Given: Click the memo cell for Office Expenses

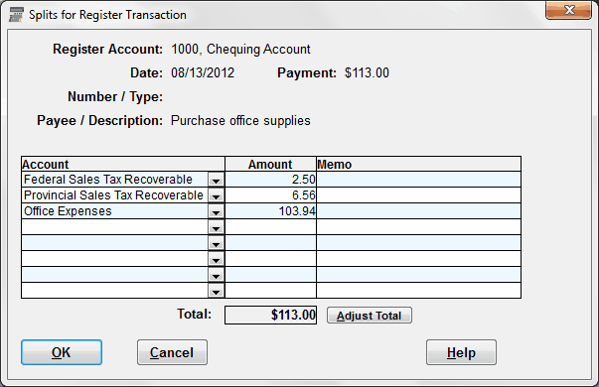Looking at the screenshot, I should pos(418,211).
